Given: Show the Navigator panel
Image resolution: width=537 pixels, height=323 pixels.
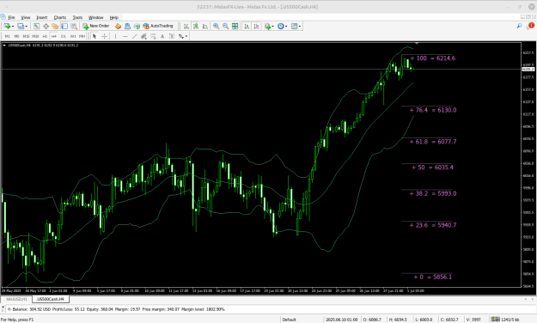Looking at the screenshot, I should [55, 26].
